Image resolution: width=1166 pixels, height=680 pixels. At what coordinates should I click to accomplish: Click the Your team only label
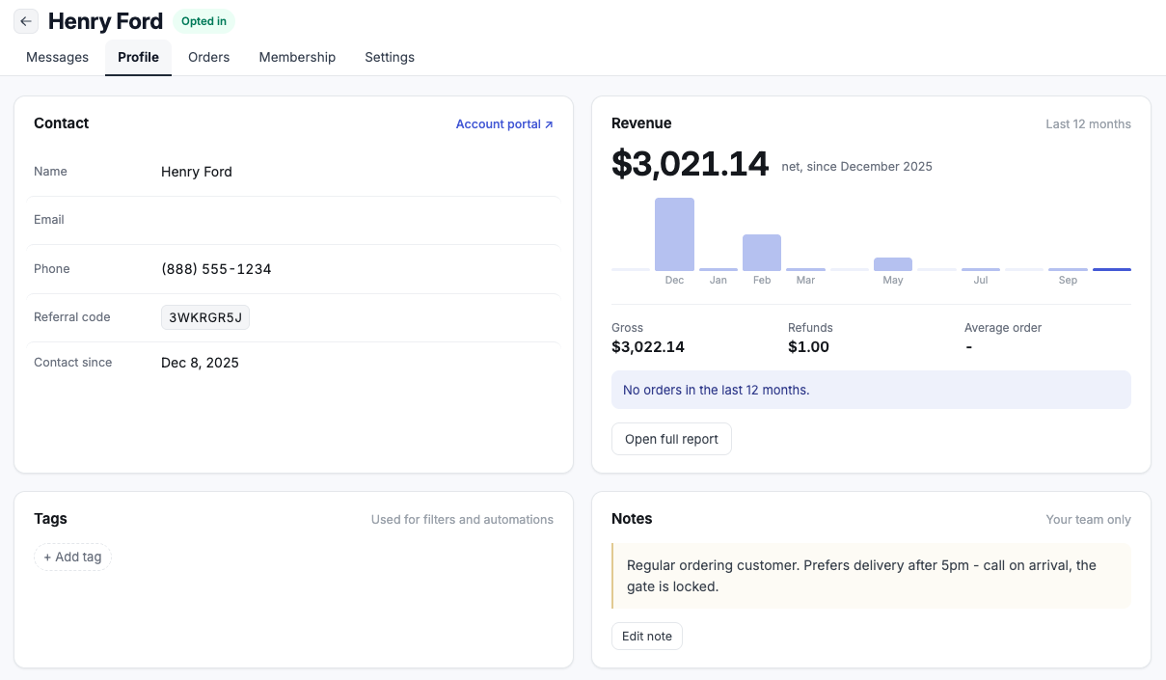pyautogui.click(x=1088, y=520)
